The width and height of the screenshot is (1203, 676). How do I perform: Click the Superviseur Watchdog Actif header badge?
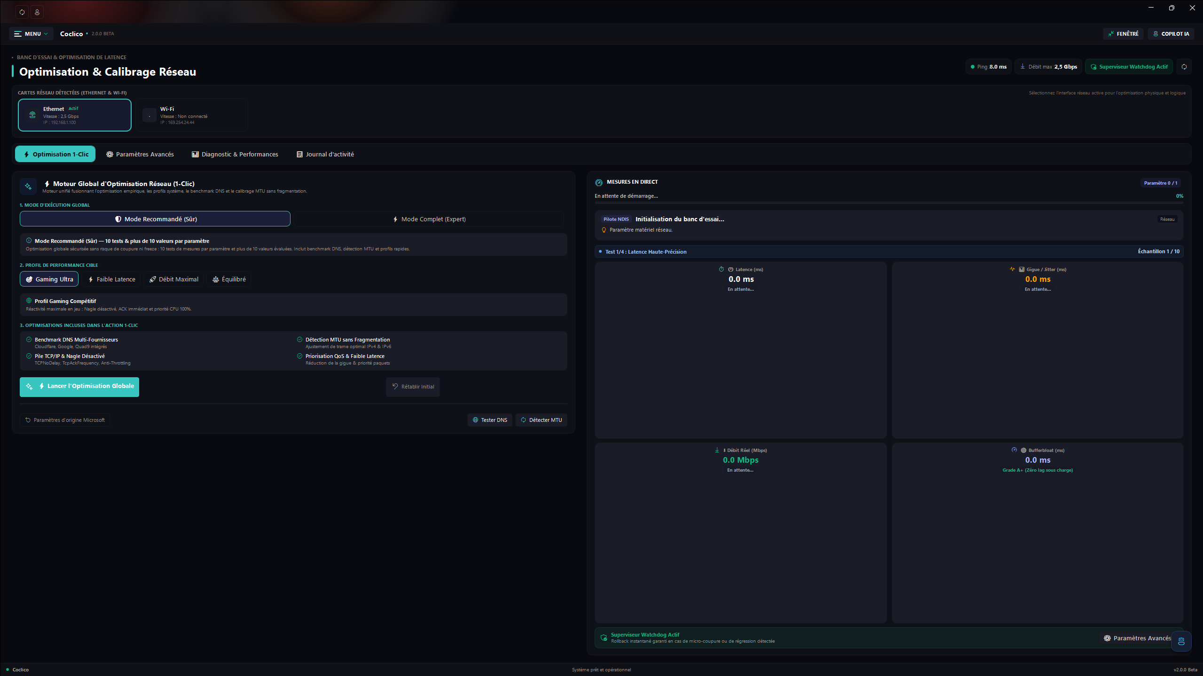pyautogui.click(x=1129, y=67)
